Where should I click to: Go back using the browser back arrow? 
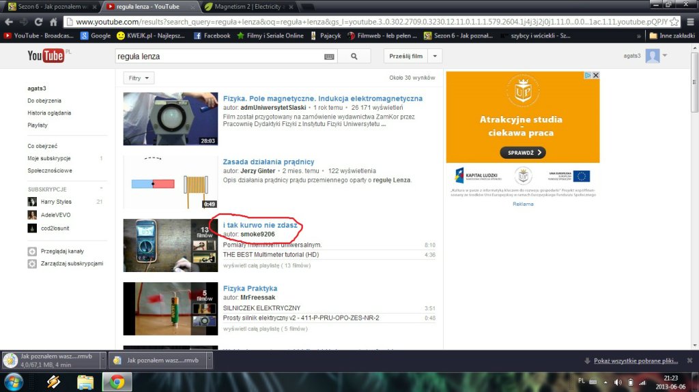tap(8, 22)
